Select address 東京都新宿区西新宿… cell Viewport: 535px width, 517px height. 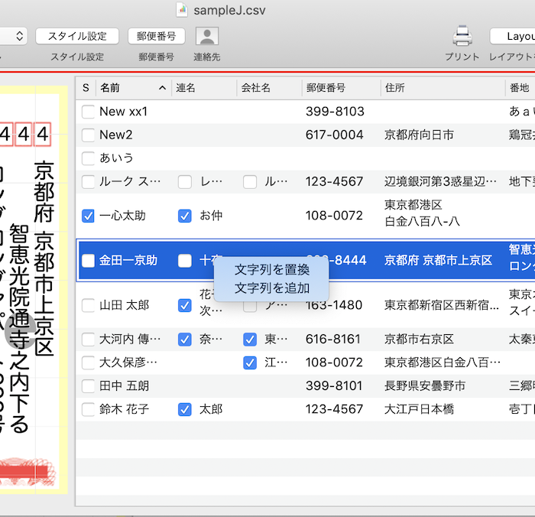tap(442, 305)
